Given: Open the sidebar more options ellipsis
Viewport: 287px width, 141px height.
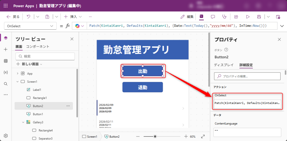Looking at the screenshot, I should coord(6,95).
